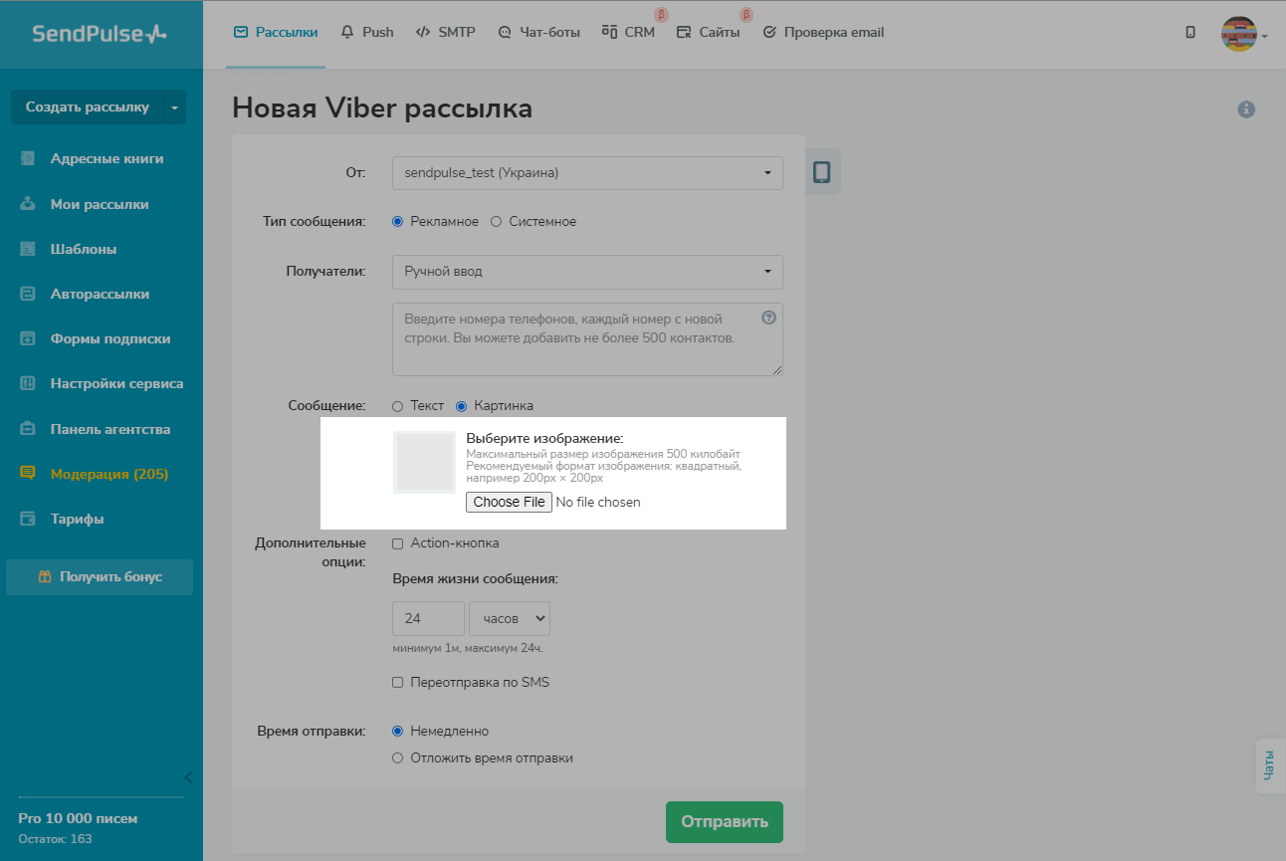Go to the Чат-боты tab
The height and width of the screenshot is (861, 1286).
[x=538, y=32]
